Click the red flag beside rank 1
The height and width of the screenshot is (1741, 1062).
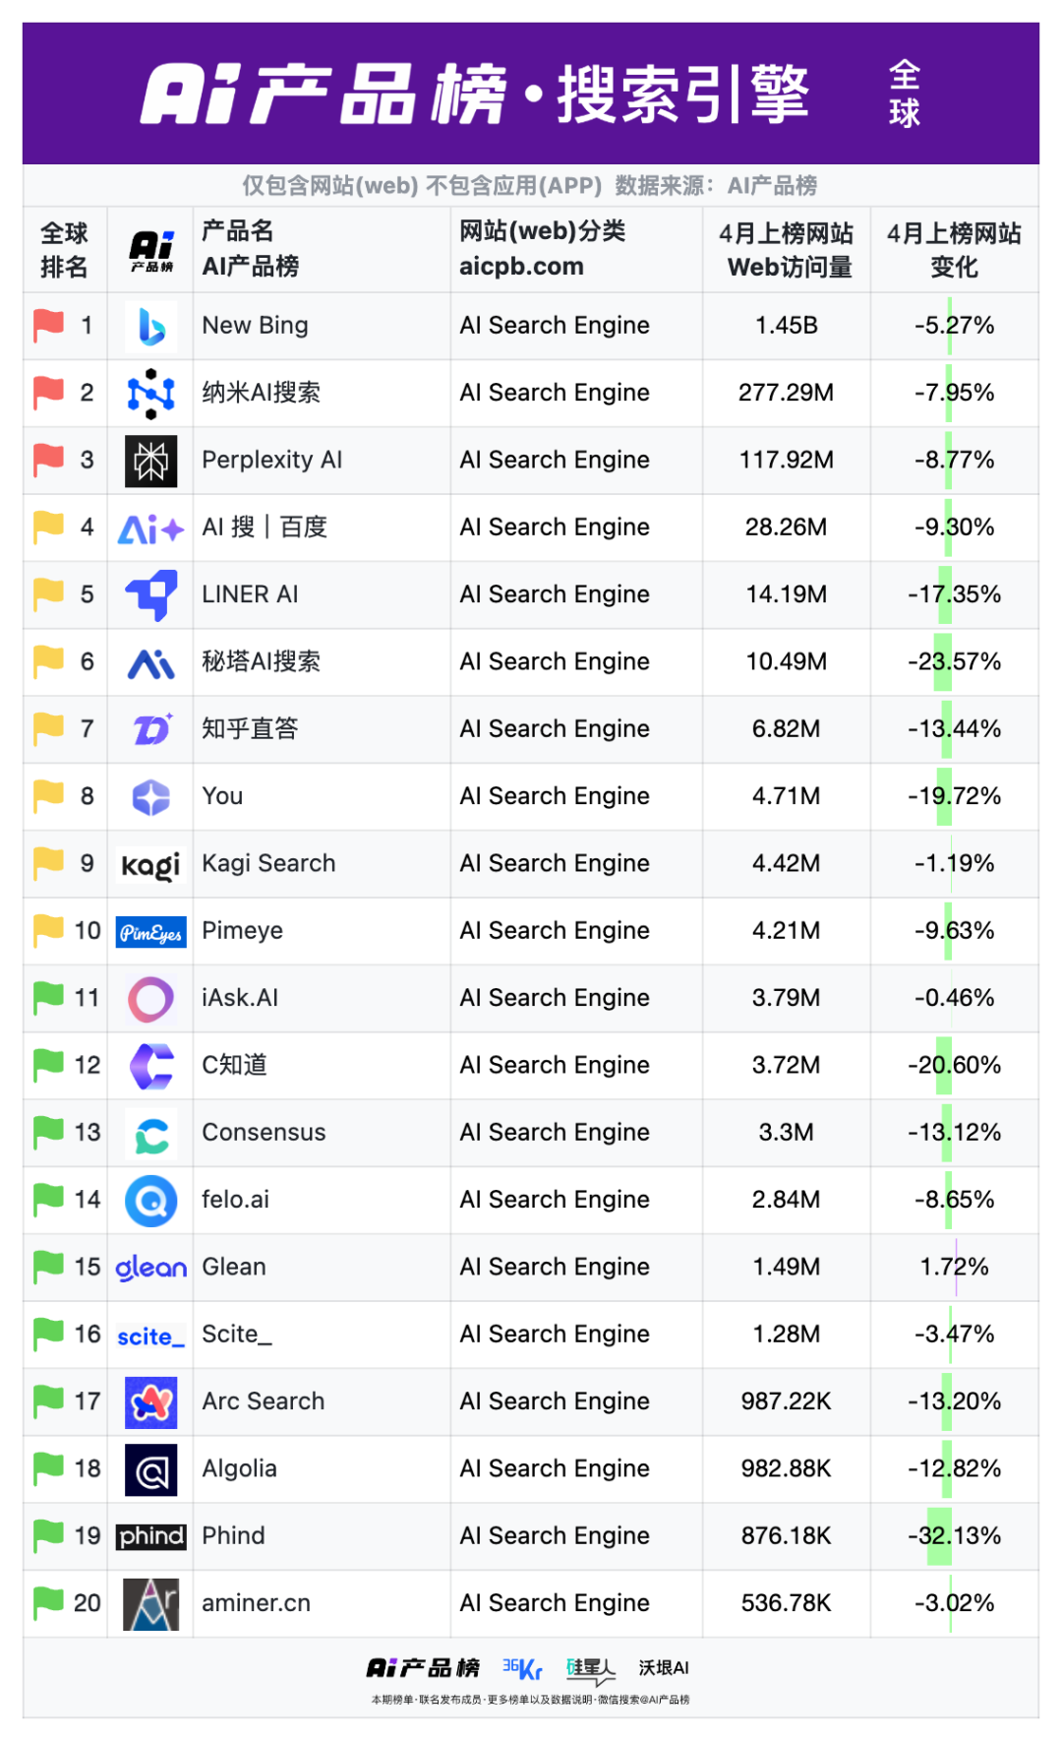click(48, 326)
